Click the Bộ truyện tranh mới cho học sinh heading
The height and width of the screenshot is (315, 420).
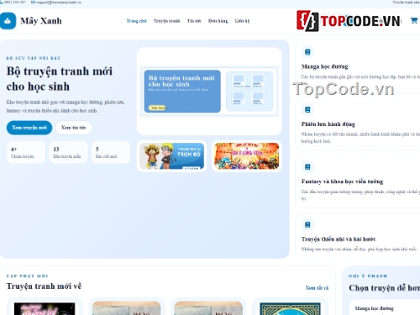pyautogui.click(x=60, y=79)
